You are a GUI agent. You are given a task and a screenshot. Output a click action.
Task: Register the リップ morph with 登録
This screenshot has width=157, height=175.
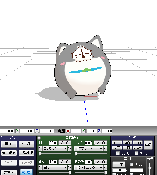point(101,142)
